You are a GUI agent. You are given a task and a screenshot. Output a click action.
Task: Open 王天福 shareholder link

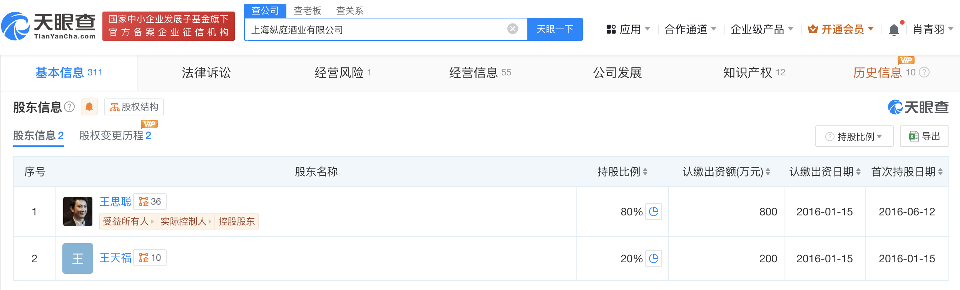[x=115, y=258]
